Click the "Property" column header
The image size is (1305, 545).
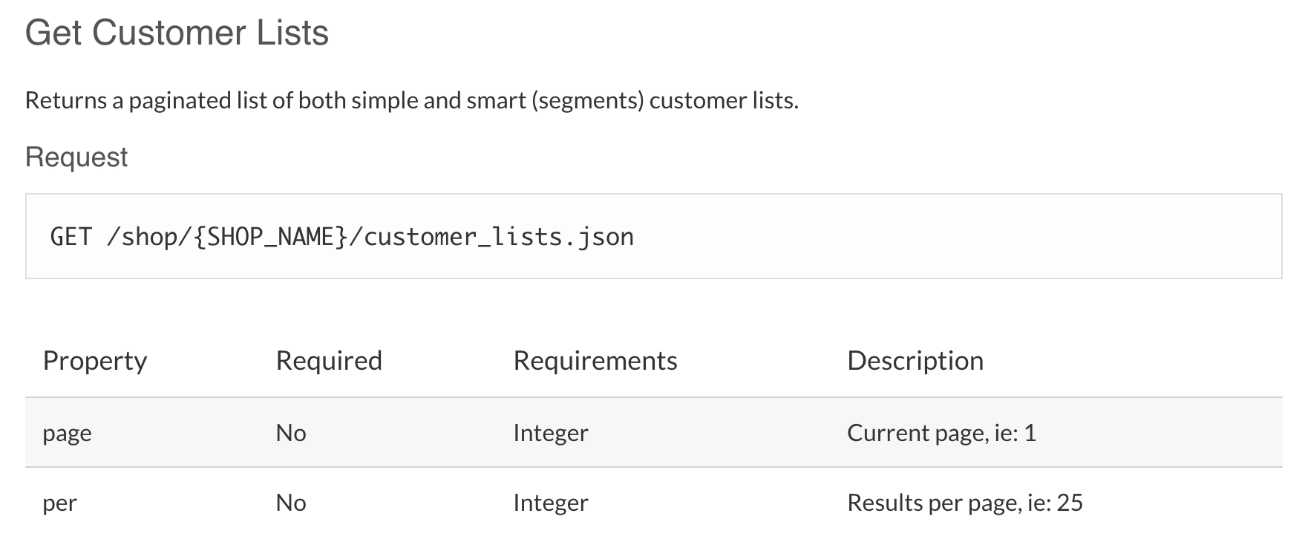[x=95, y=361]
